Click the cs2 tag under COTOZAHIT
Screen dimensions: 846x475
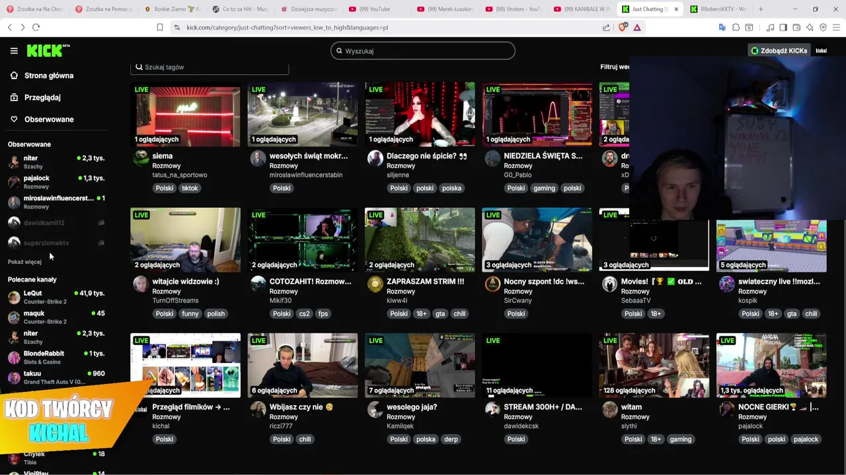304,313
